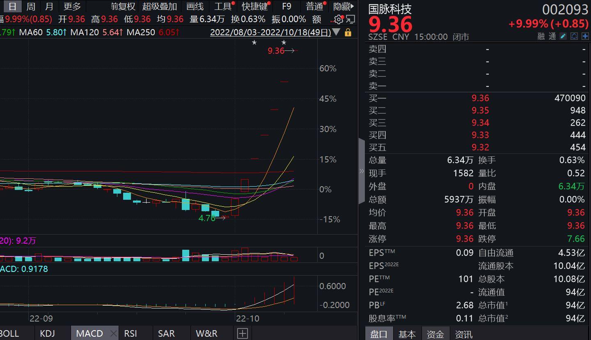
Task: Click stock code 002093
Action: 565,9
